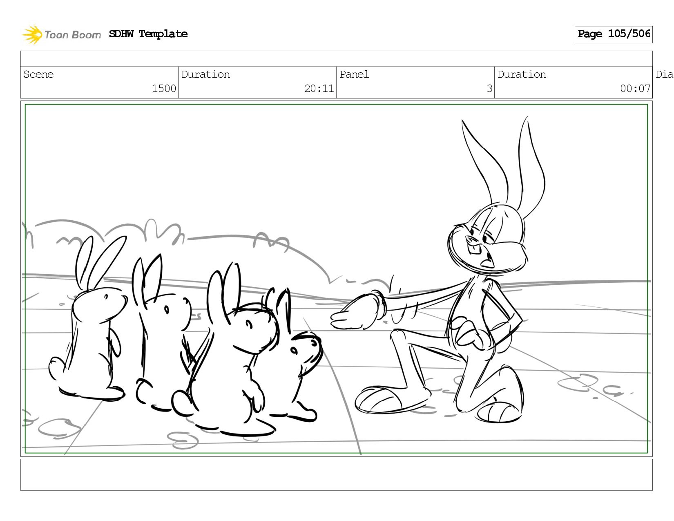This screenshot has width=674, height=521.
Task: Click the Toon Boom logo
Action: [61, 34]
